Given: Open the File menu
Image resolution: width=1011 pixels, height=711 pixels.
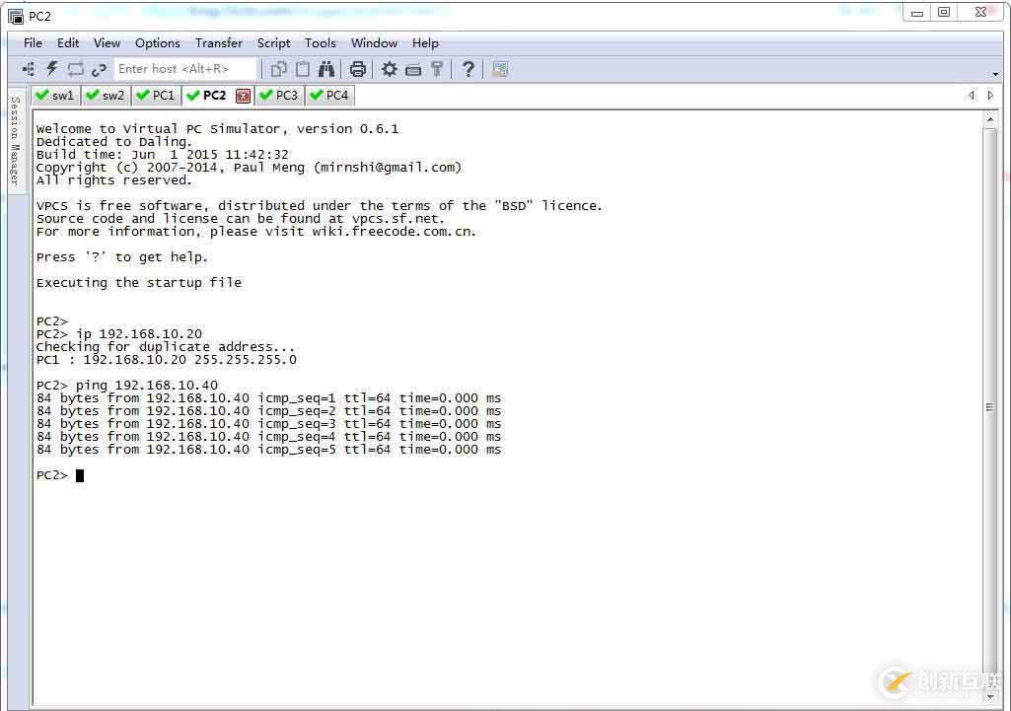Looking at the screenshot, I should 33,43.
